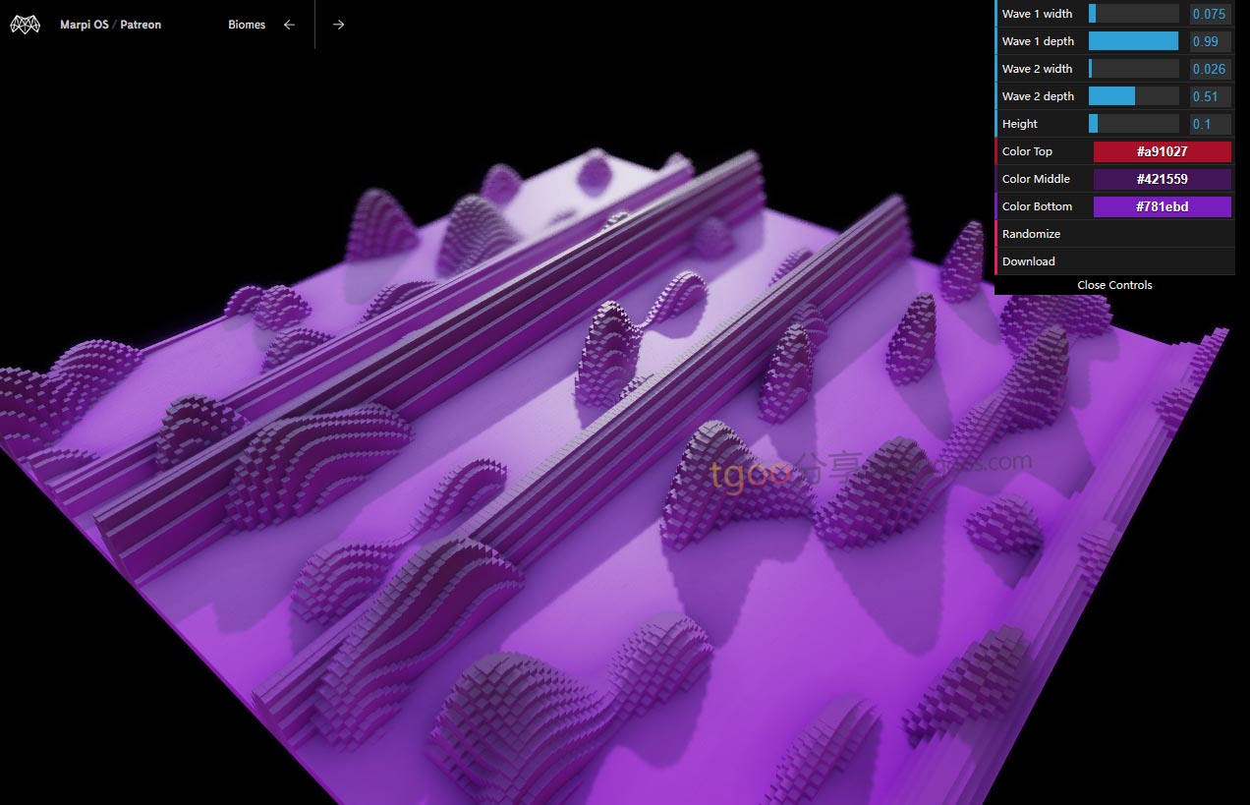The image size is (1250, 805).
Task: Click the Wave 2 depth 0.51 field
Action: coord(1210,96)
